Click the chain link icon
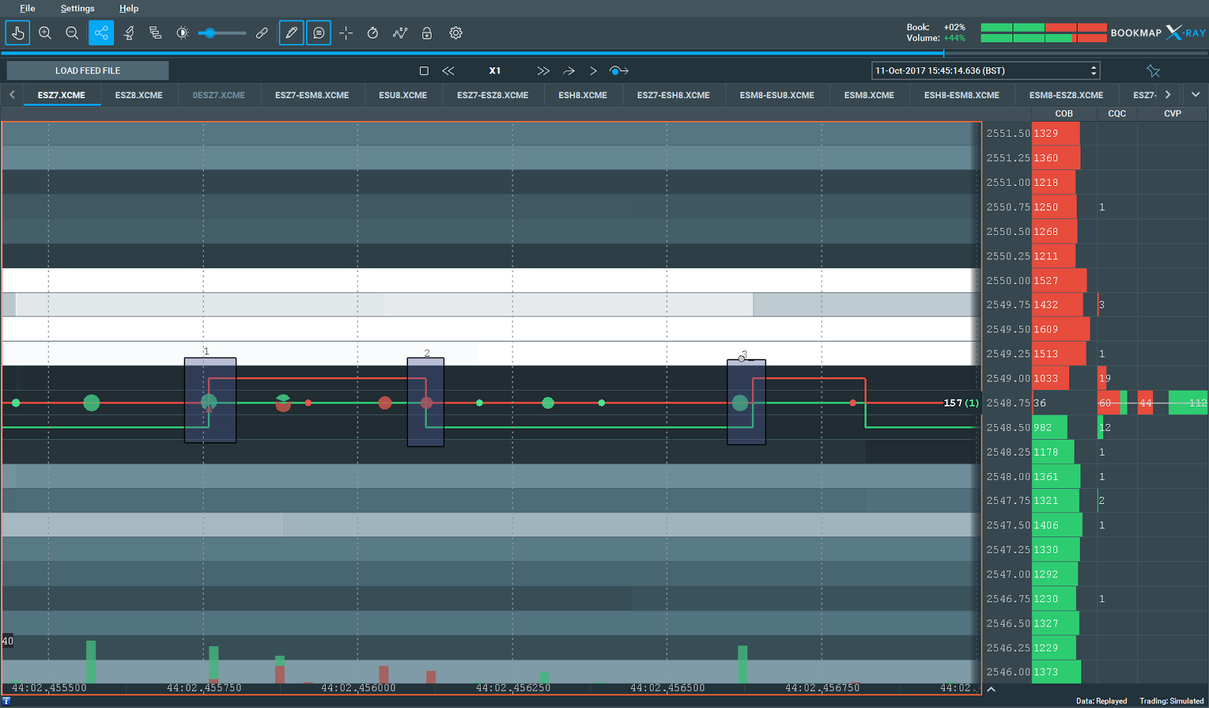1209x708 pixels. click(x=262, y=33)
